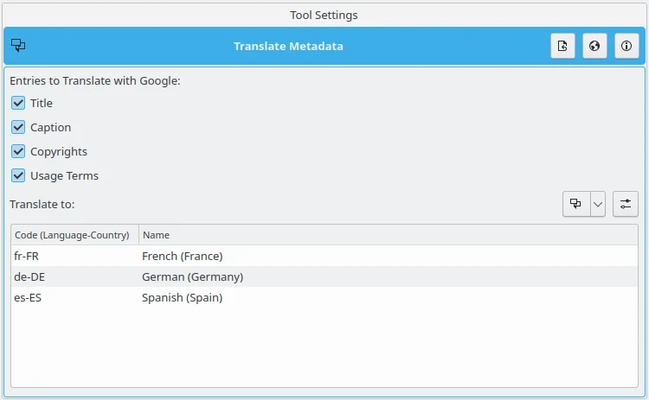Click the document icon button in header
Image resolution: width=649 pixels, height=400 pixels.
click(x=562, y=47)
